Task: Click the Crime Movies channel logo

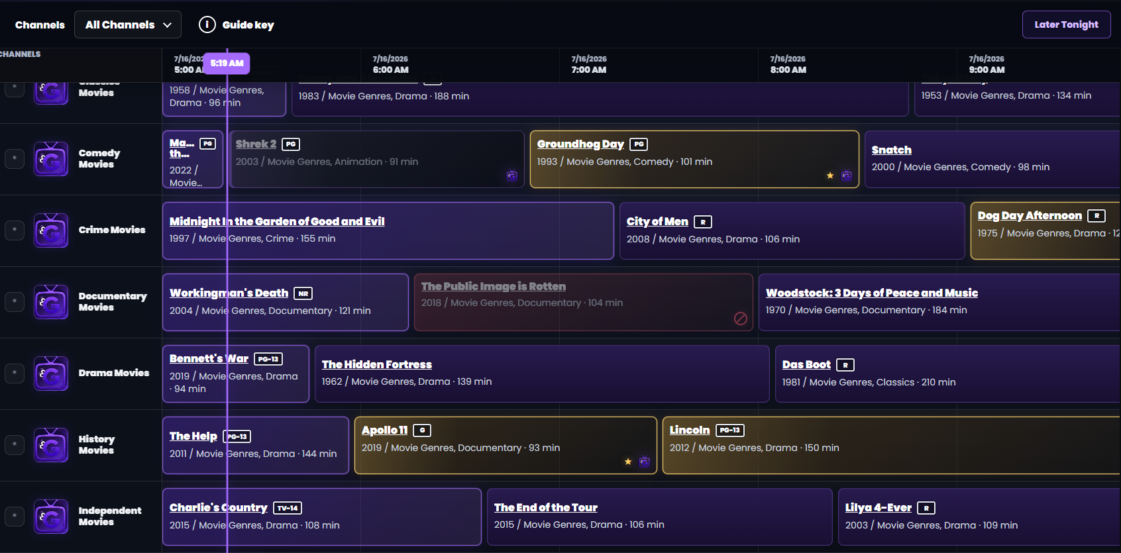Action: coord(51,230)
